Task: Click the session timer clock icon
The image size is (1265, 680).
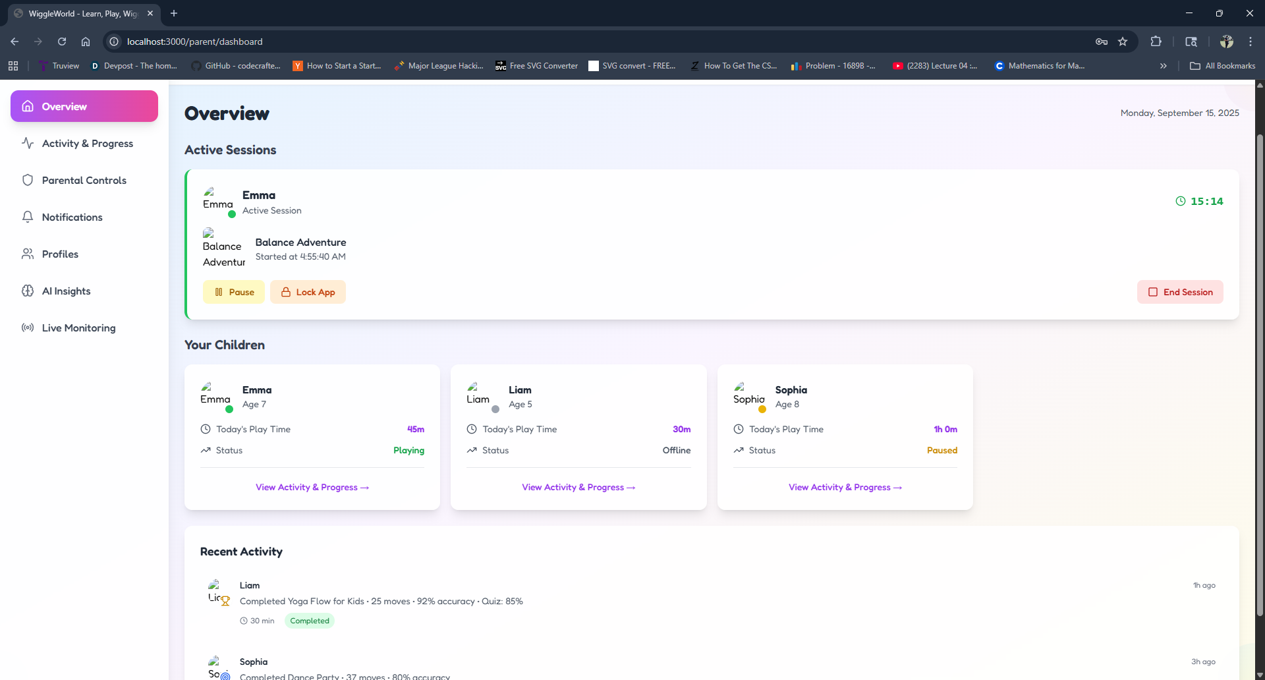Action: click(1181, 201)
